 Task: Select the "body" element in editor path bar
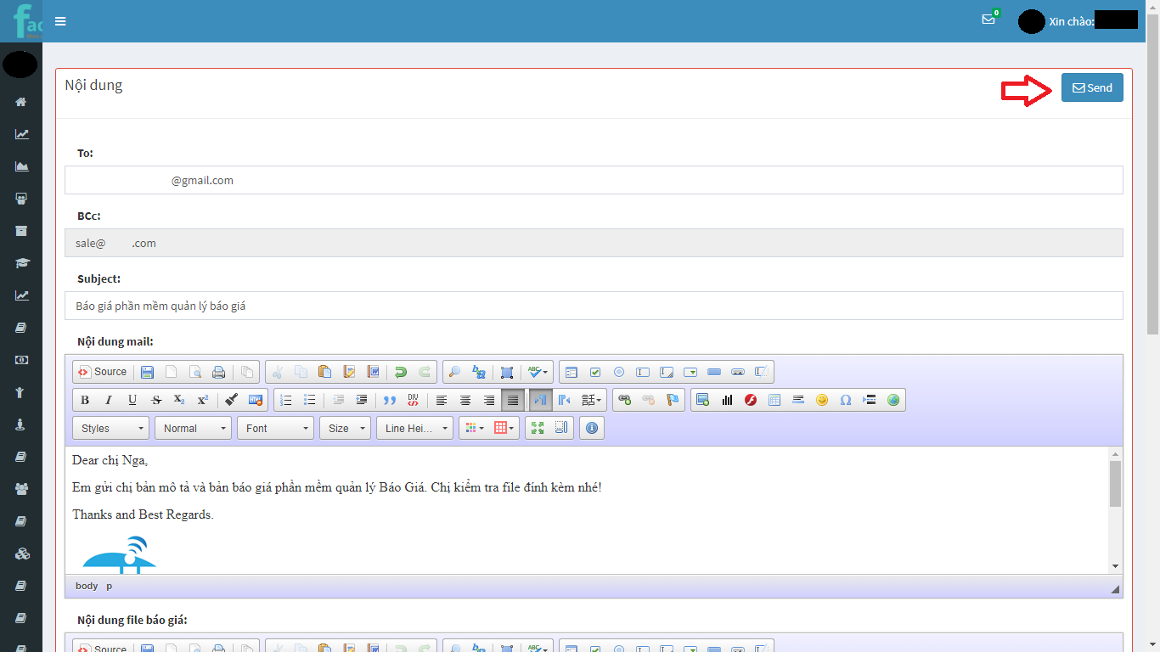tap(87, 586)
